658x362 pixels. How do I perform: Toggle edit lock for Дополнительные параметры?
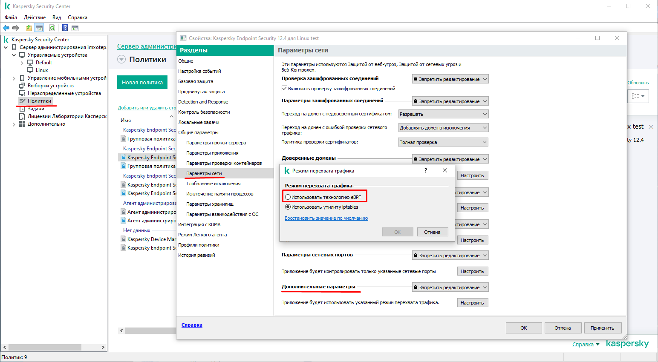coord(450,287)
